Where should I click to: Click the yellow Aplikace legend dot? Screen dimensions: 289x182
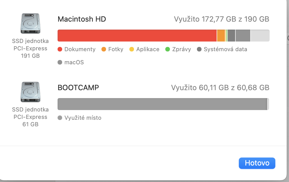tap(132, 49)
